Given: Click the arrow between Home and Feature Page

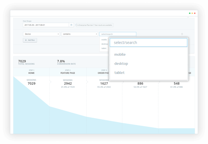Looking at the screenshot, I should point(50,82).
